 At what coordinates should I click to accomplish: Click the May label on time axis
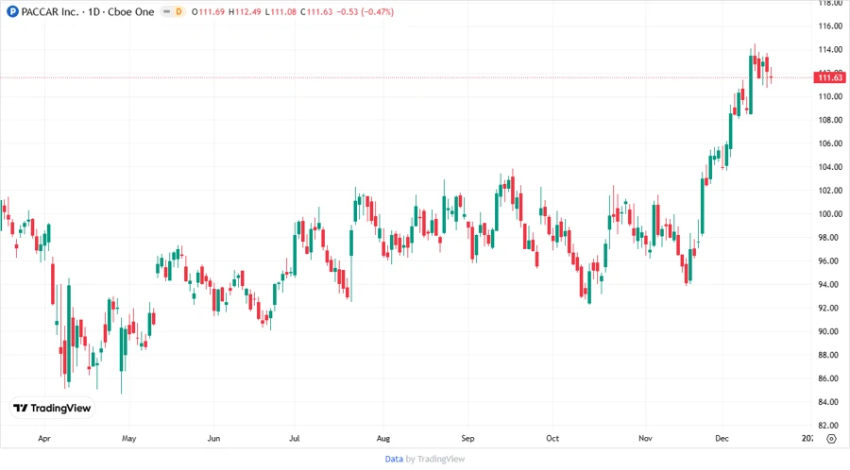click(x=129, y=439)
